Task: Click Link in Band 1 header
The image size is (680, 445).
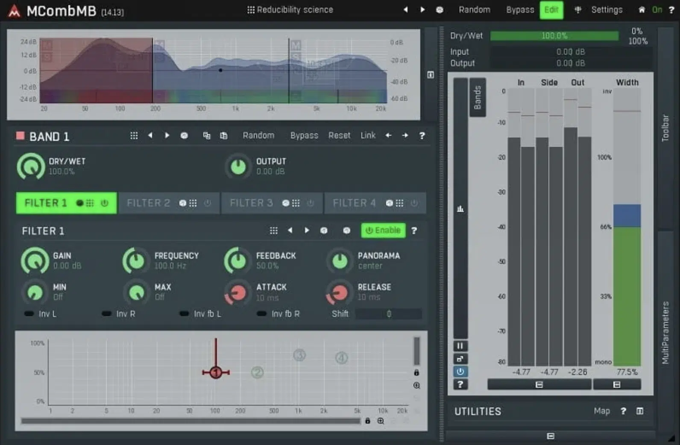Action: pos(368,135)
